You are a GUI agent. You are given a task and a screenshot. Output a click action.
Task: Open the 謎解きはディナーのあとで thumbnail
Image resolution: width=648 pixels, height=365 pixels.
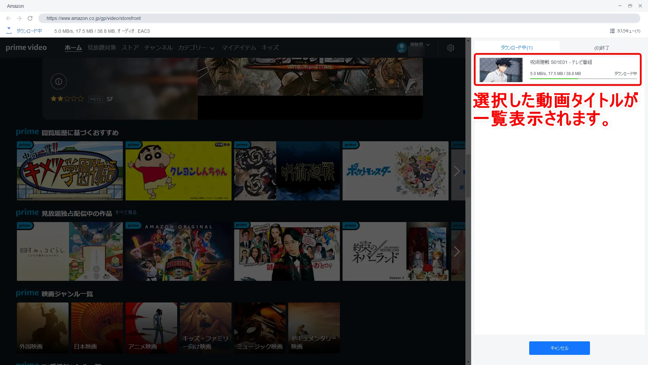point(287,251)
